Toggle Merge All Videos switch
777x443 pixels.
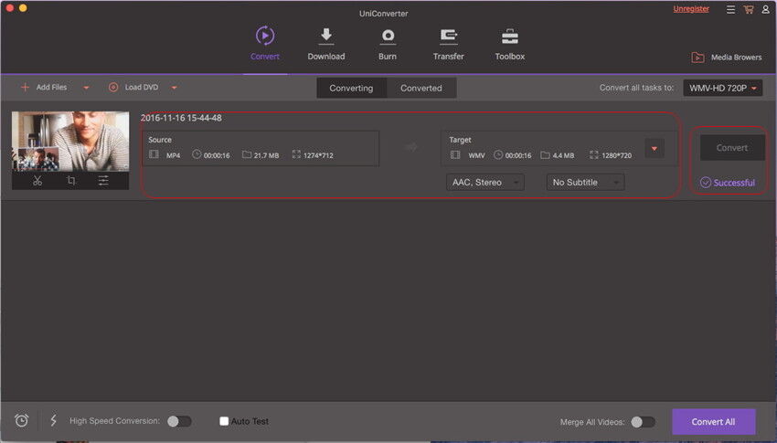643,422
